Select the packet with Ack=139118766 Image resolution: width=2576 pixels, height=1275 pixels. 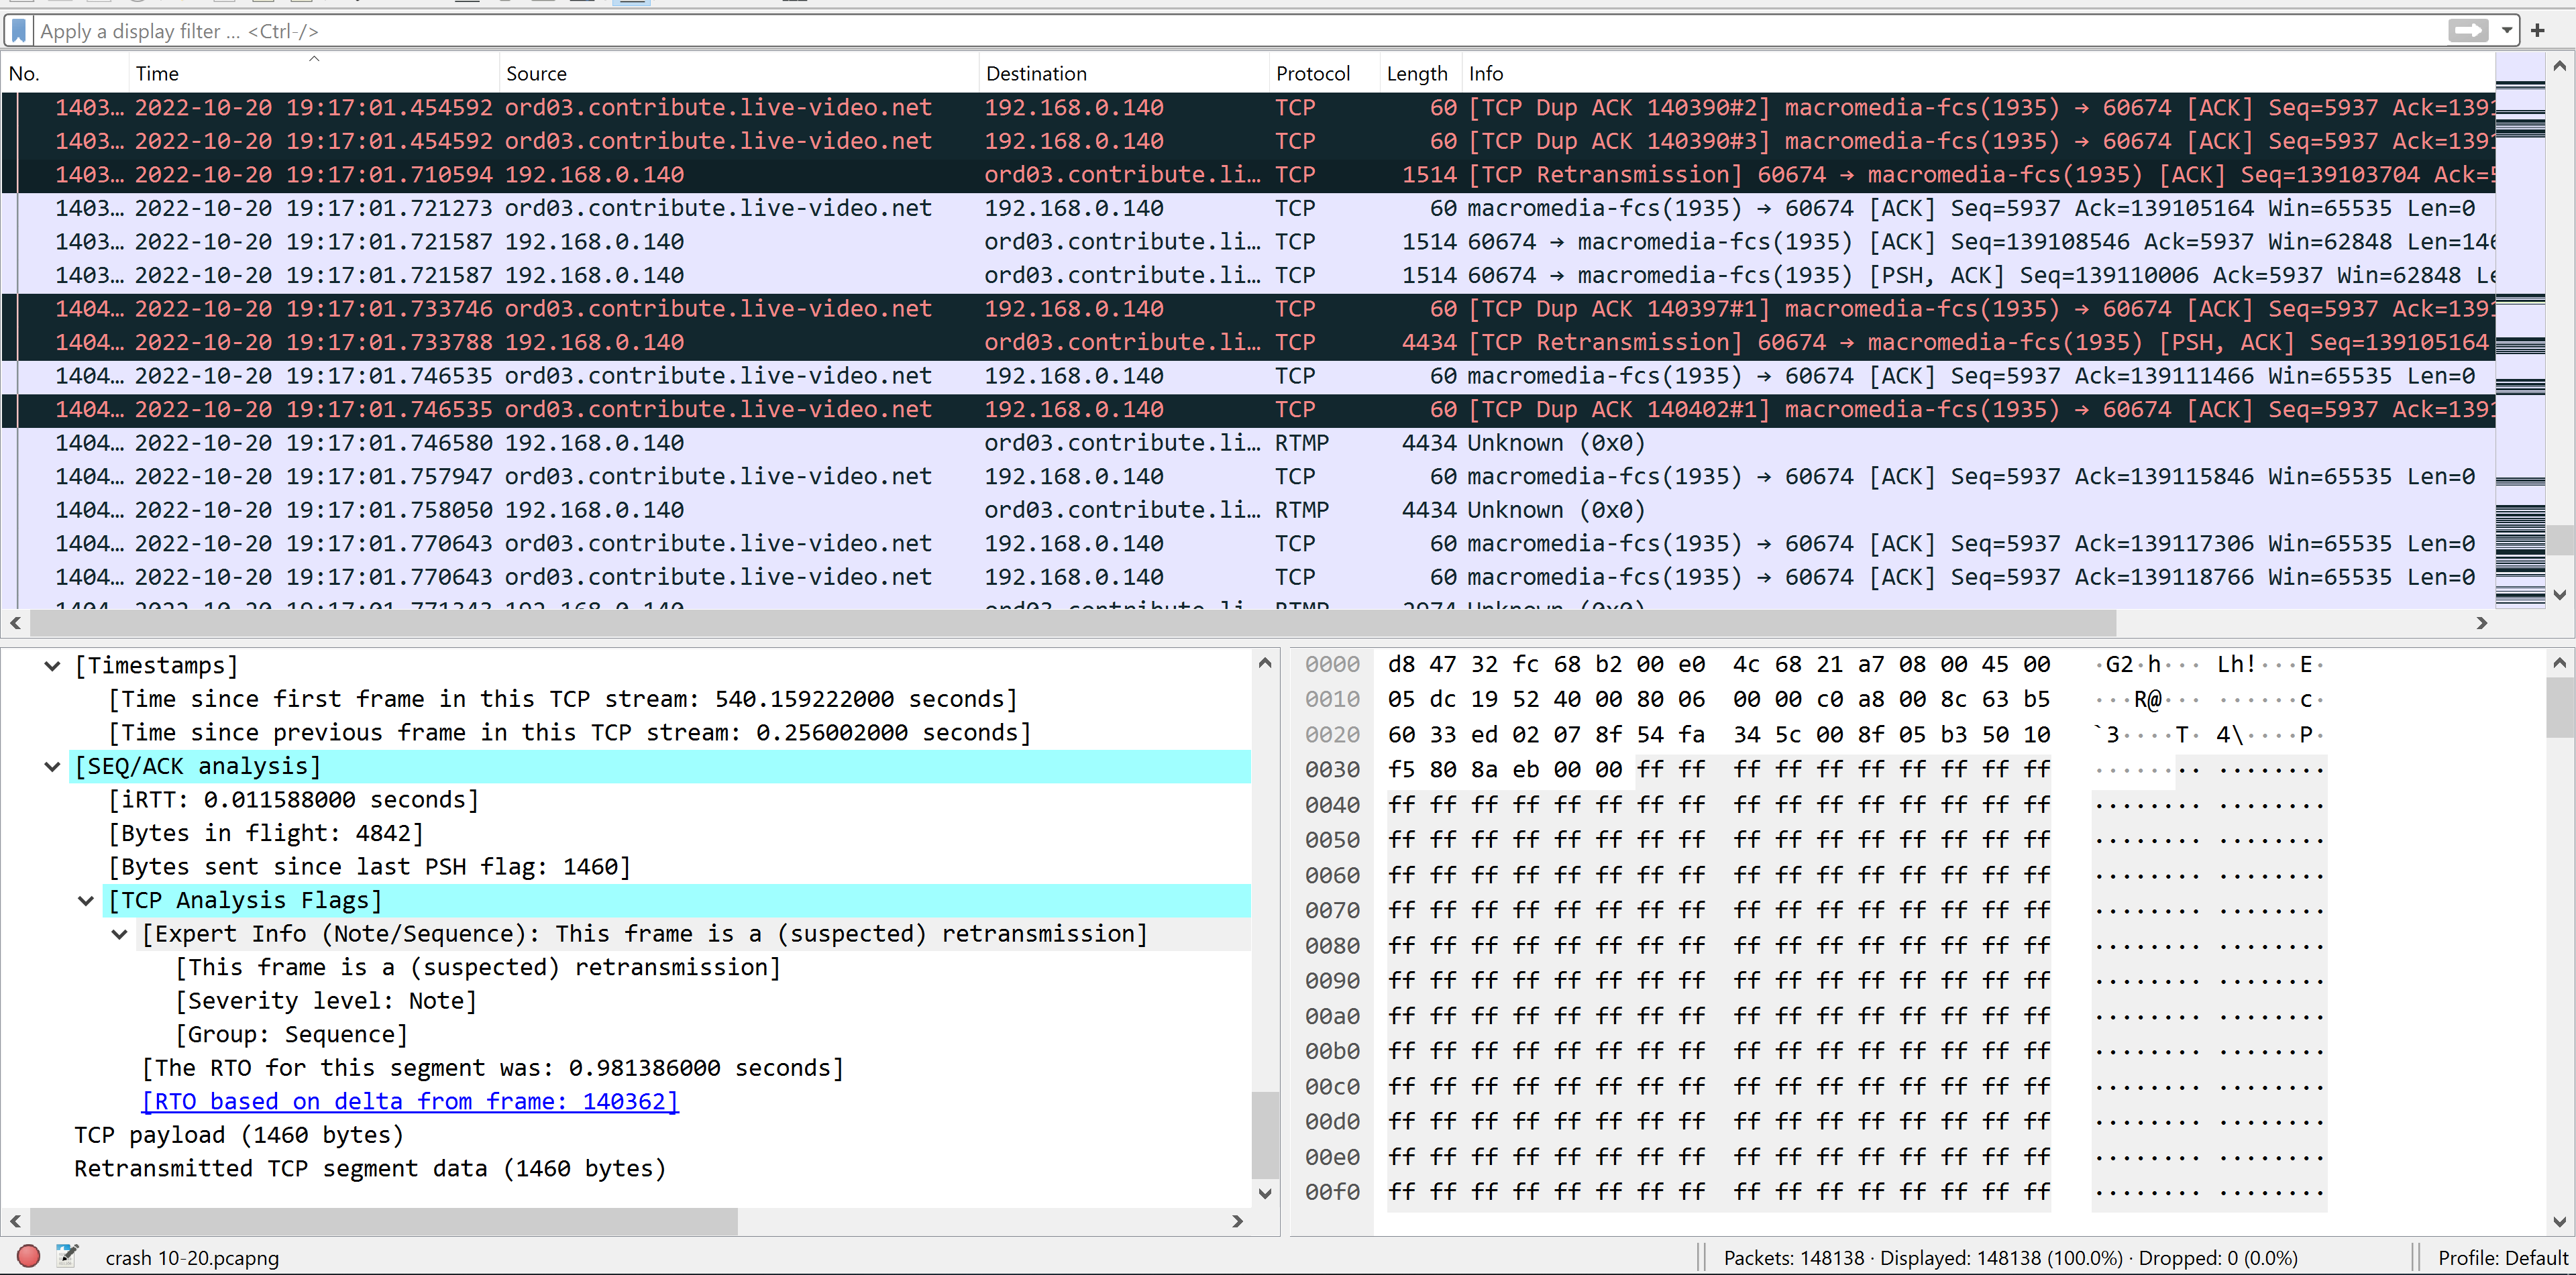point(1248,577)
